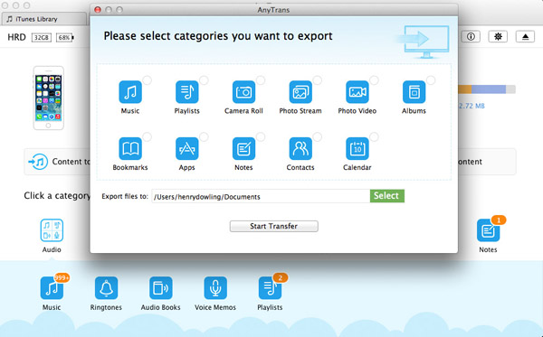This screenshot has width=543, height=337.
Task: Select the Camera Roll category icon
Action: pyautogui.click(x=243, y=92)
